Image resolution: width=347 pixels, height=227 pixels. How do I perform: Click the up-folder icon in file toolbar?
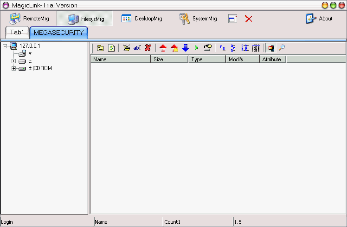[x=100, y=48]
